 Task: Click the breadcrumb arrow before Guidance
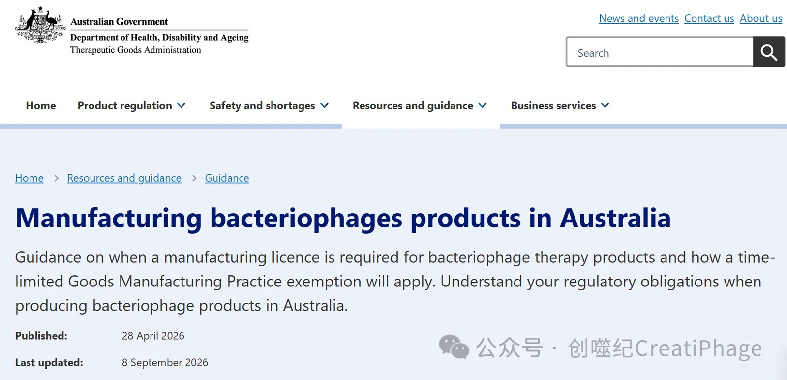click(x=194, y=178)
